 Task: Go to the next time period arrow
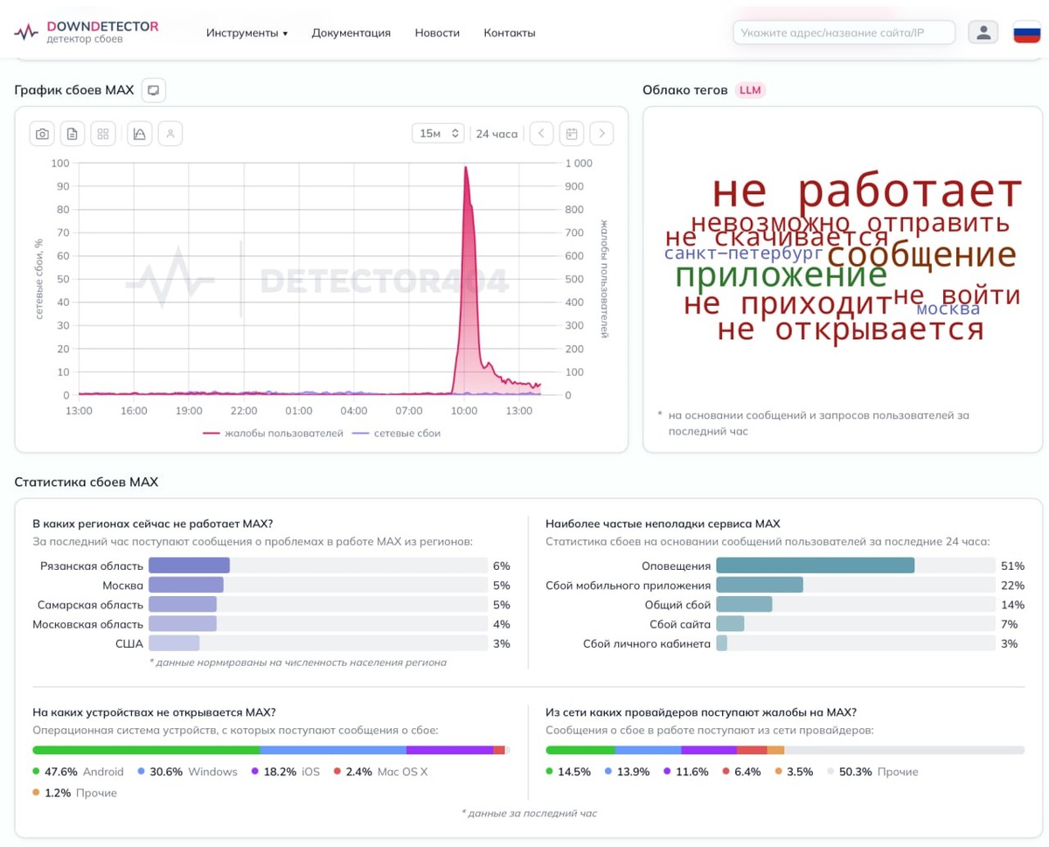pyautogui.click(x=601, y=134)
